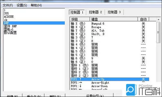This screenshot has height=97, width=162.
Task: Click the 设置向导(A) button
Action: pyautogui.click(x=95, y=95)
